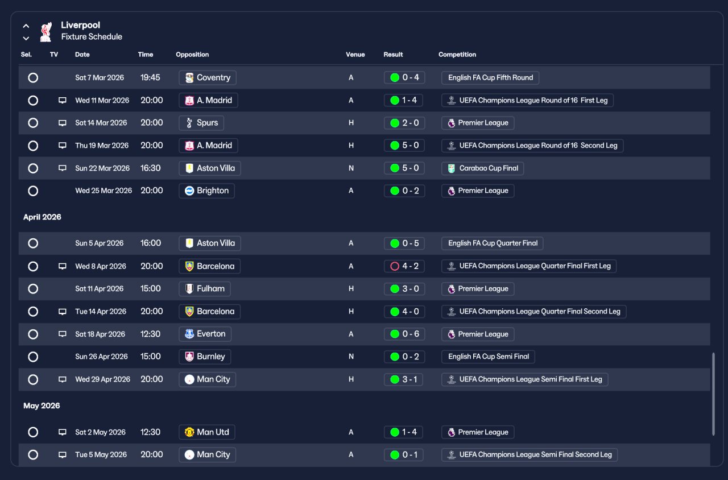Click Premier League logo on Spurs row
728x480 pixels.
pyautogui.click(x=451, y=123)
